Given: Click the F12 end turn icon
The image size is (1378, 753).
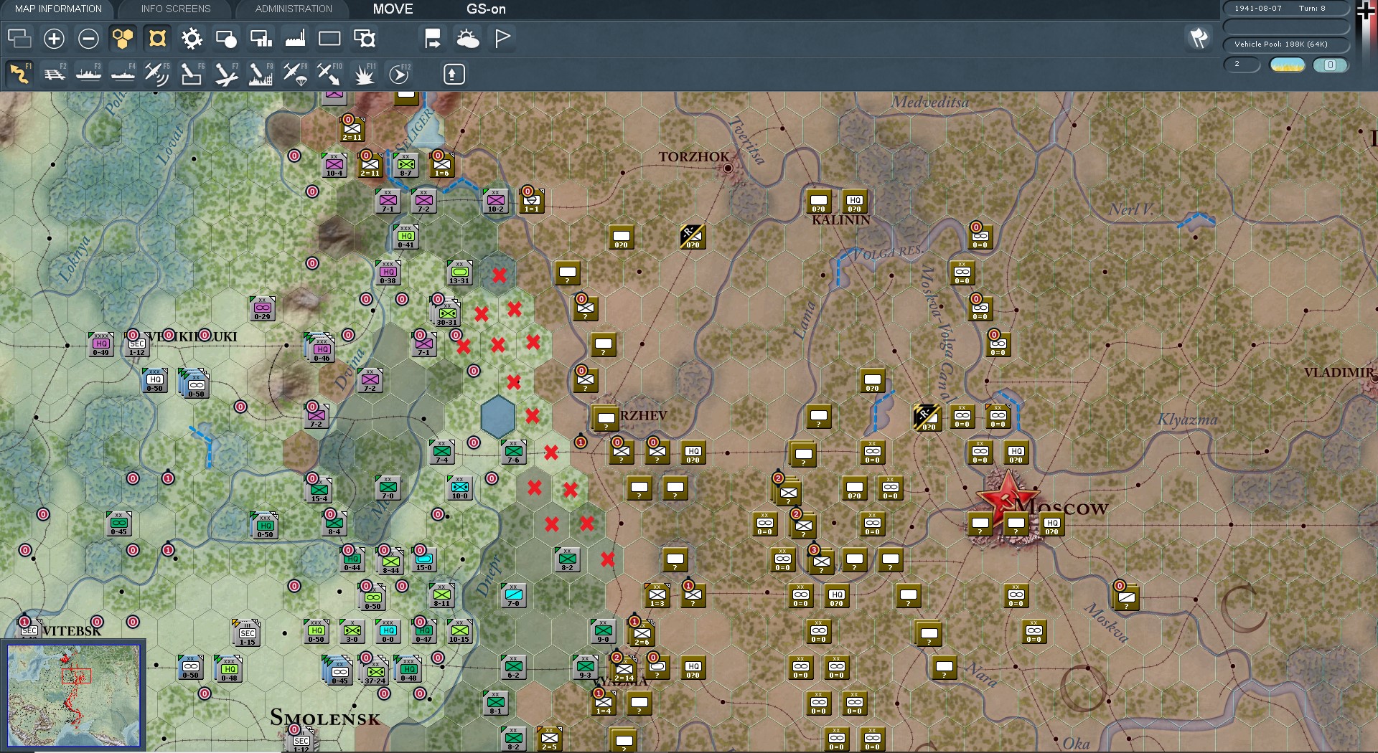Looking at the screenshot, I should click(x=399, y=74).
